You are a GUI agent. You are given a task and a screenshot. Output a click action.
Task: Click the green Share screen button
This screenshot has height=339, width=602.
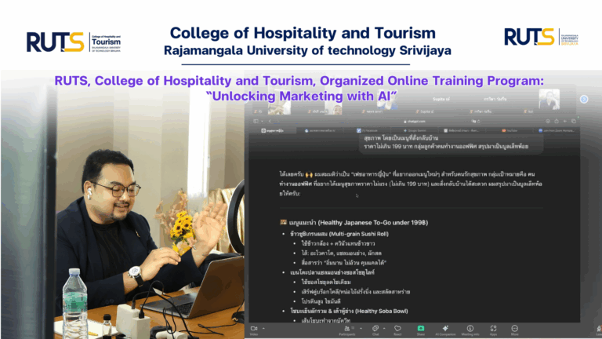pos(421,328)
